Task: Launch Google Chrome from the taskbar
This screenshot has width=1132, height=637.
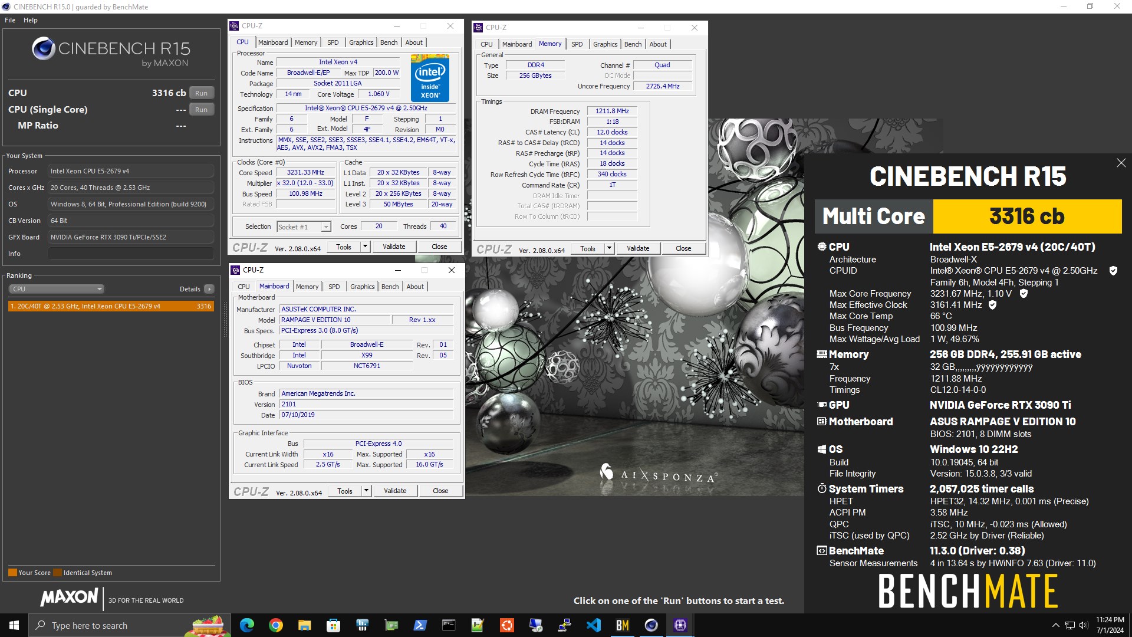Action: (x=275, y=625)
